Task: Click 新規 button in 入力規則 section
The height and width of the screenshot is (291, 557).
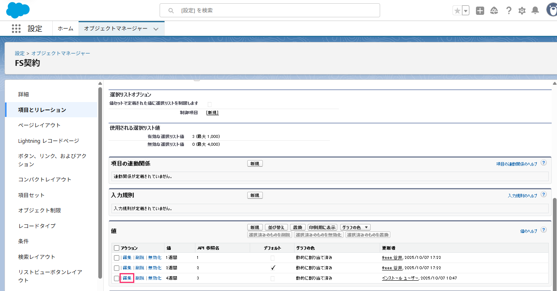Action: pos(255,195)
